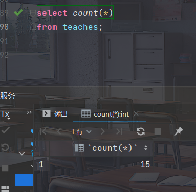This screenshot has height=192, width=196.
Task: Go to previous page of results
Action: [59, 131]
